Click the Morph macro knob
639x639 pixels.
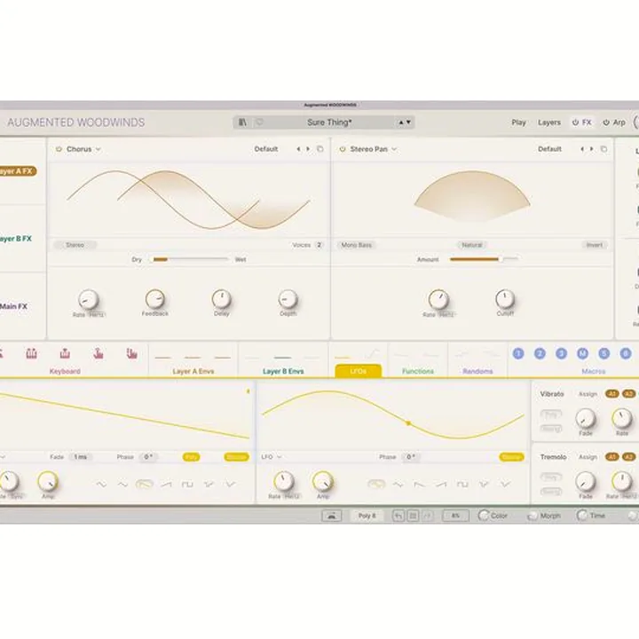tap(532, 516)
